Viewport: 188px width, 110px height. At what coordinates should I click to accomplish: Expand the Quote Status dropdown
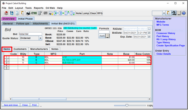[40, 38]
